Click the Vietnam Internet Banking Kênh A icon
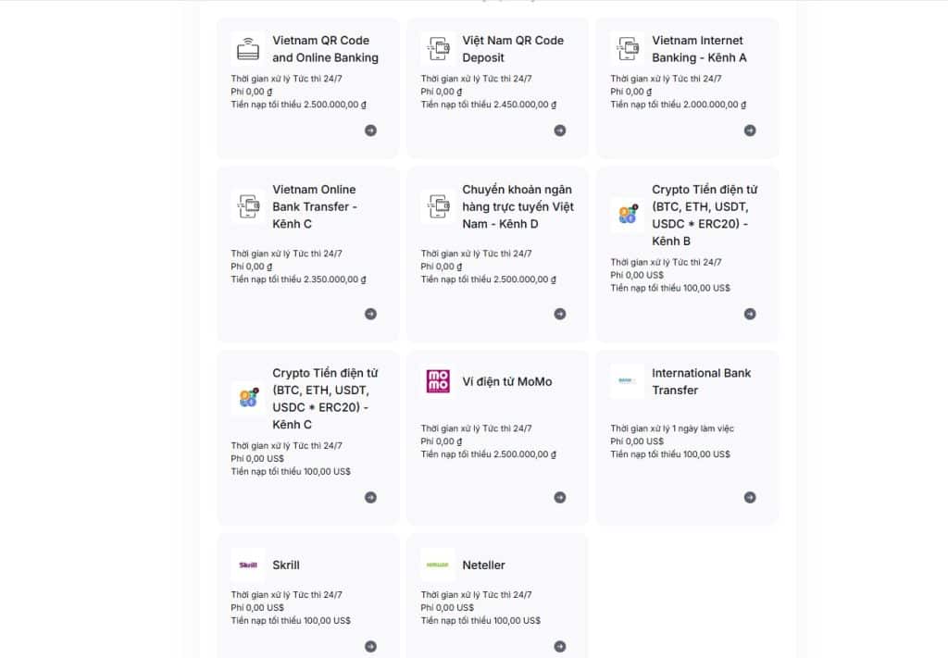This screenshot has height=658, width=948. point(627,48)
